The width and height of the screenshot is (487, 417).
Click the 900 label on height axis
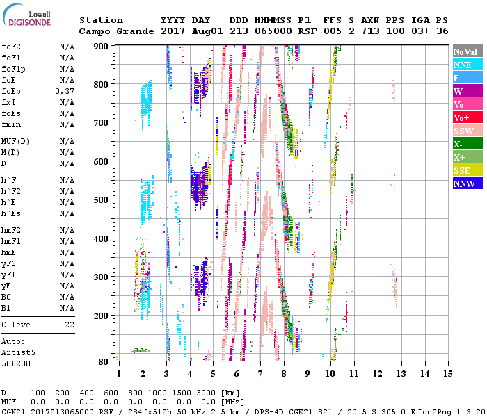(x=102, y=47)
